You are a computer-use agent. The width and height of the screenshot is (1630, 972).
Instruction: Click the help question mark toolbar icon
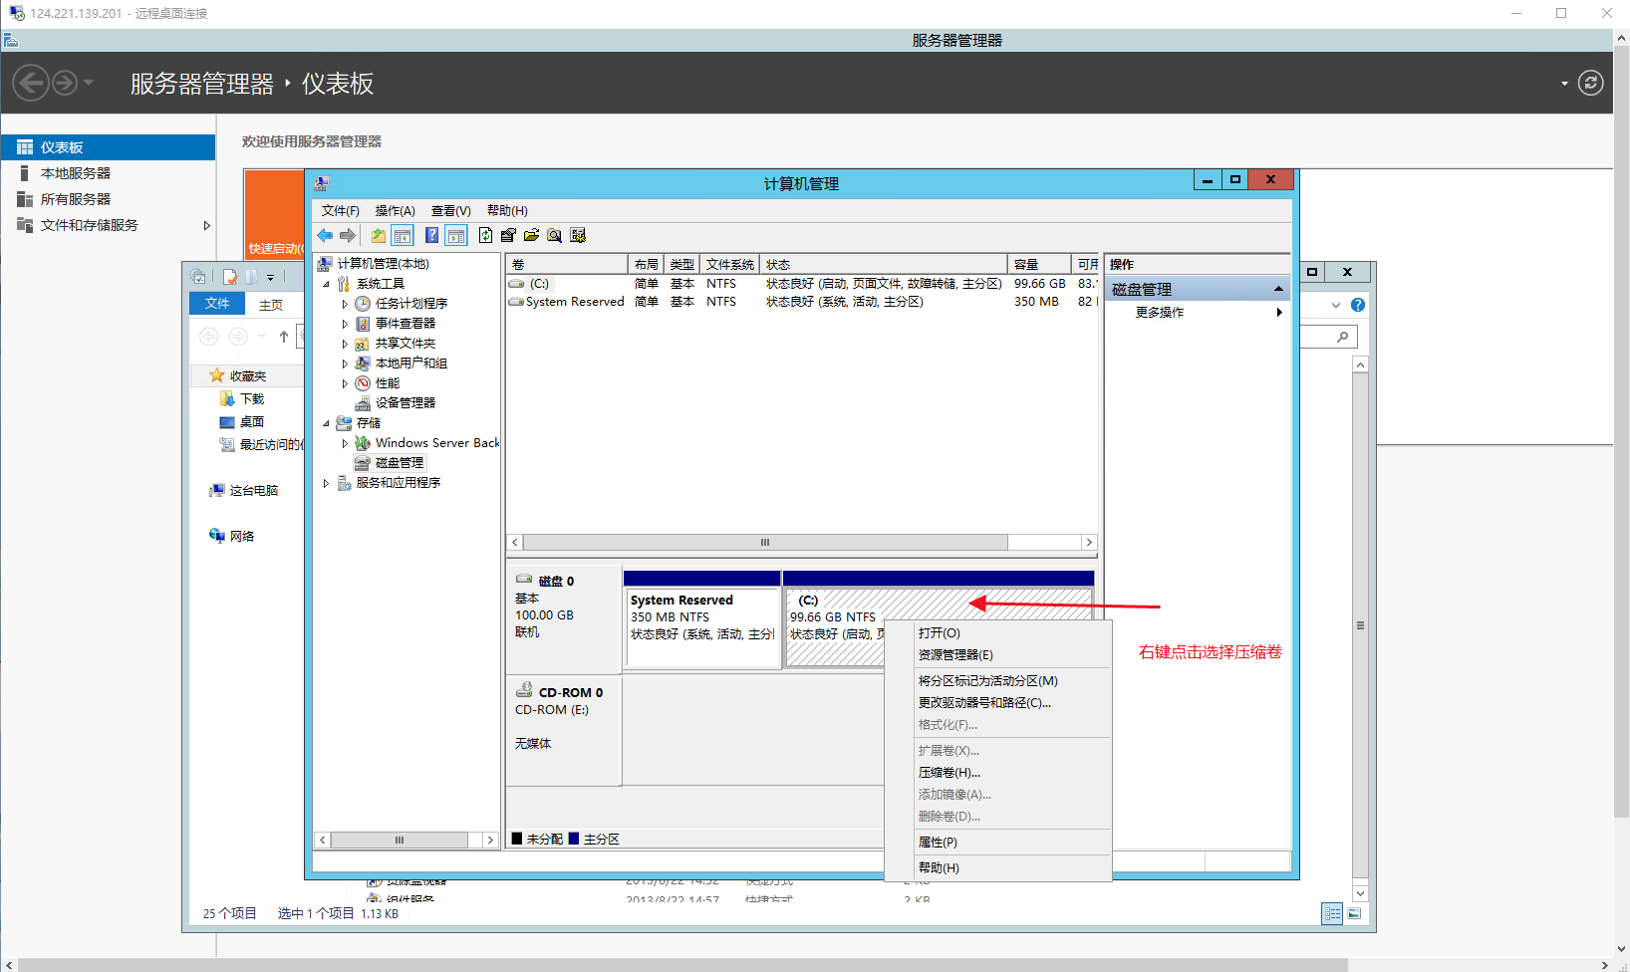point(431,236)
